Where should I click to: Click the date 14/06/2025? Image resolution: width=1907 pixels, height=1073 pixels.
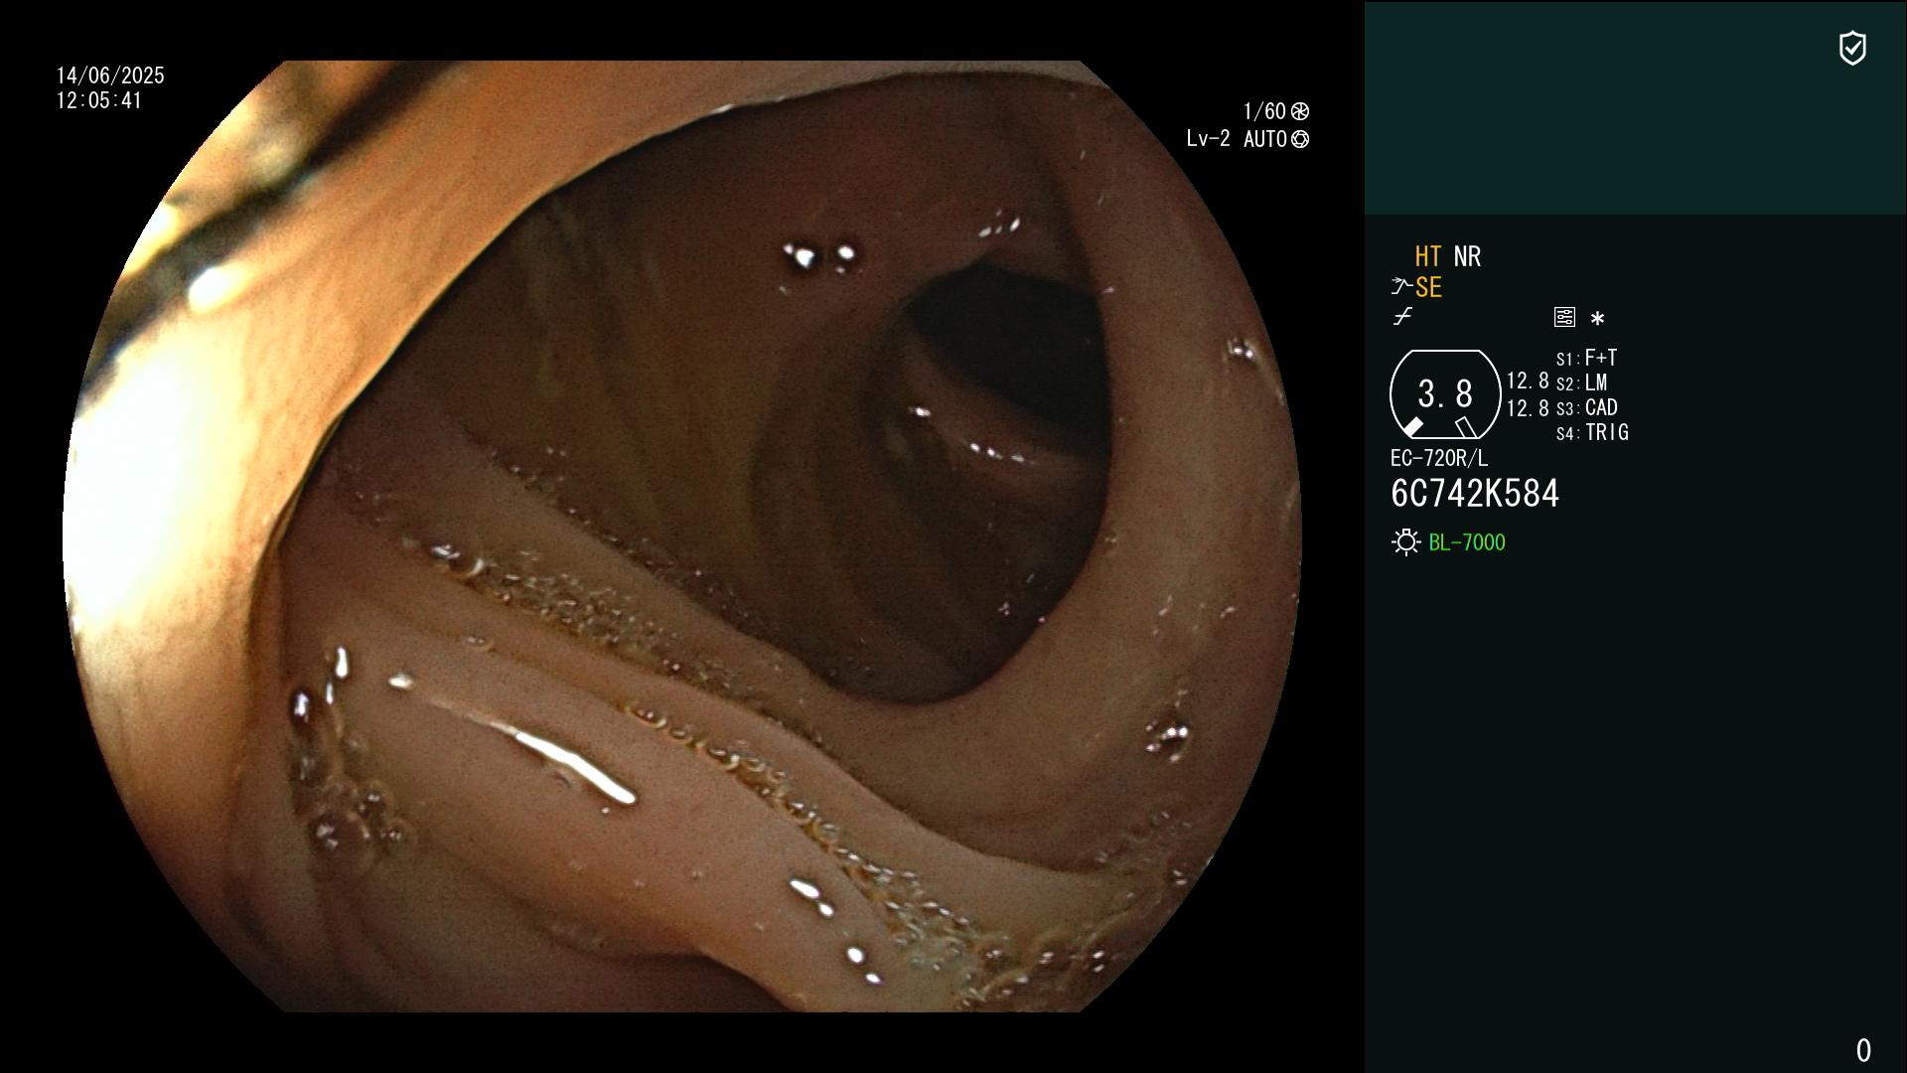[110, 76]
